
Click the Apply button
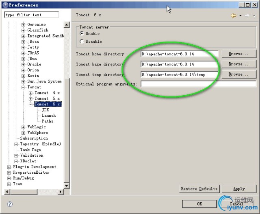(239, 189)
